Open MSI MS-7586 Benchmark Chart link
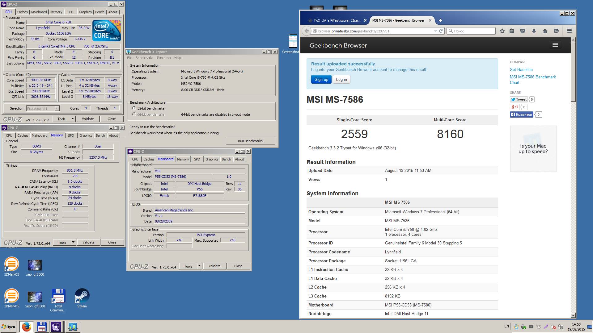The image size is (593, 333). click(x=533, y=80)
